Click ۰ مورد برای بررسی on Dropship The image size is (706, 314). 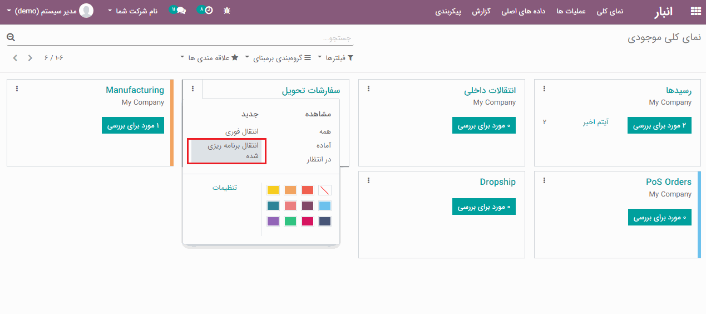[483, 206]
